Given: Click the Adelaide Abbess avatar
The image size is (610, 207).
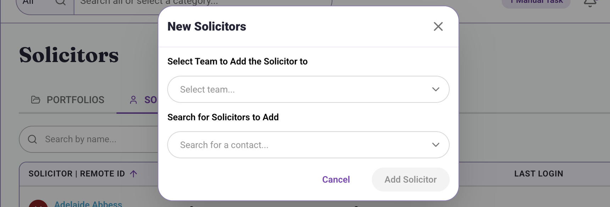Looking at the screenshot, I should click(38, 203).
